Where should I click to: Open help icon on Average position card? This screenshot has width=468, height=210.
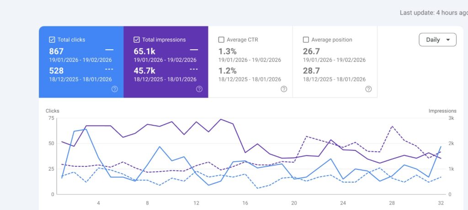coord(369,89)
